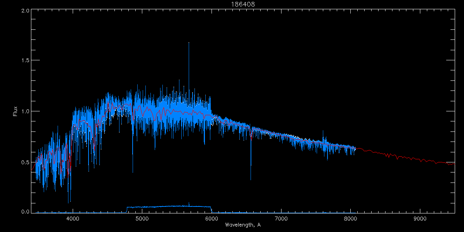Viewport: 464px width, 232px height.
Task: Click the plot title 186408
Action: [243, 4]
